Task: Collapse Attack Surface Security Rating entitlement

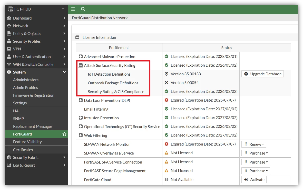Action: coord(81,65)
